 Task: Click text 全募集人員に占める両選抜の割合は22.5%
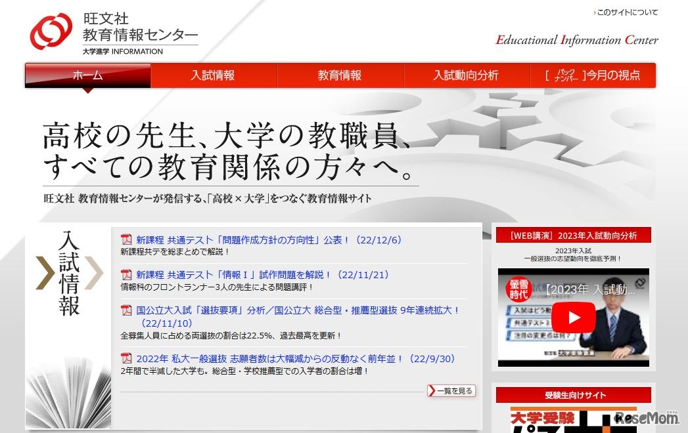196,336
